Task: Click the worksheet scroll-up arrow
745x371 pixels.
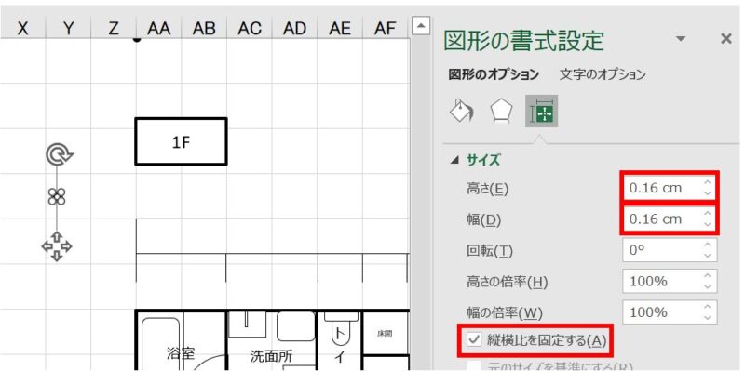Action: (421, 26)
